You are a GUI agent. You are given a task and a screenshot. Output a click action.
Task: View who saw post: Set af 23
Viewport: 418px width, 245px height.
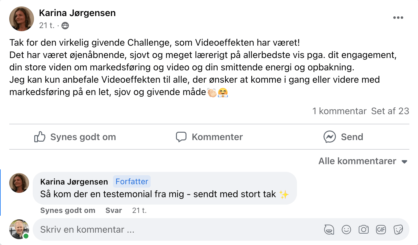390,111
